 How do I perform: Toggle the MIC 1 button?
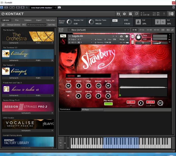(131, 102)
